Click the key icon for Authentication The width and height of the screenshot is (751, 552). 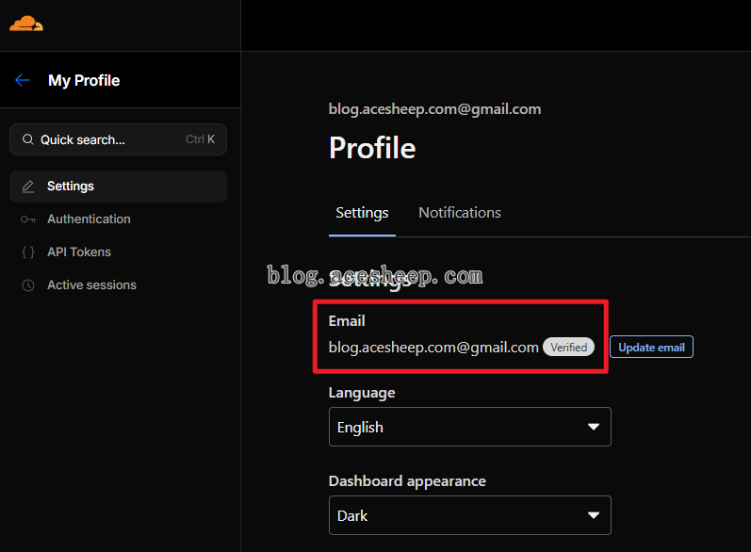point(28,219)
